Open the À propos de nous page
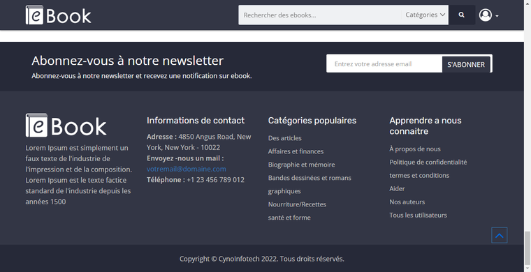Viewport: 531px width, 272px height. coord(415,149)
